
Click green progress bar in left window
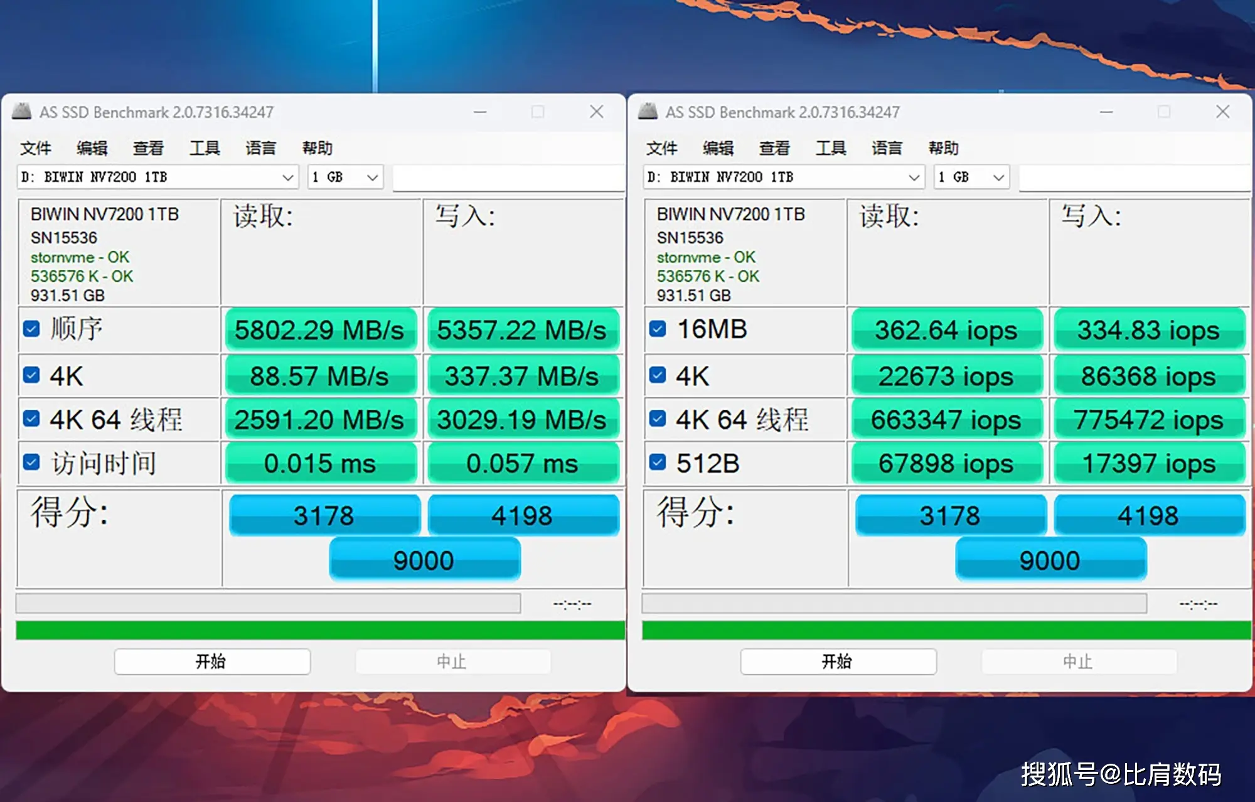coord(320,630)
